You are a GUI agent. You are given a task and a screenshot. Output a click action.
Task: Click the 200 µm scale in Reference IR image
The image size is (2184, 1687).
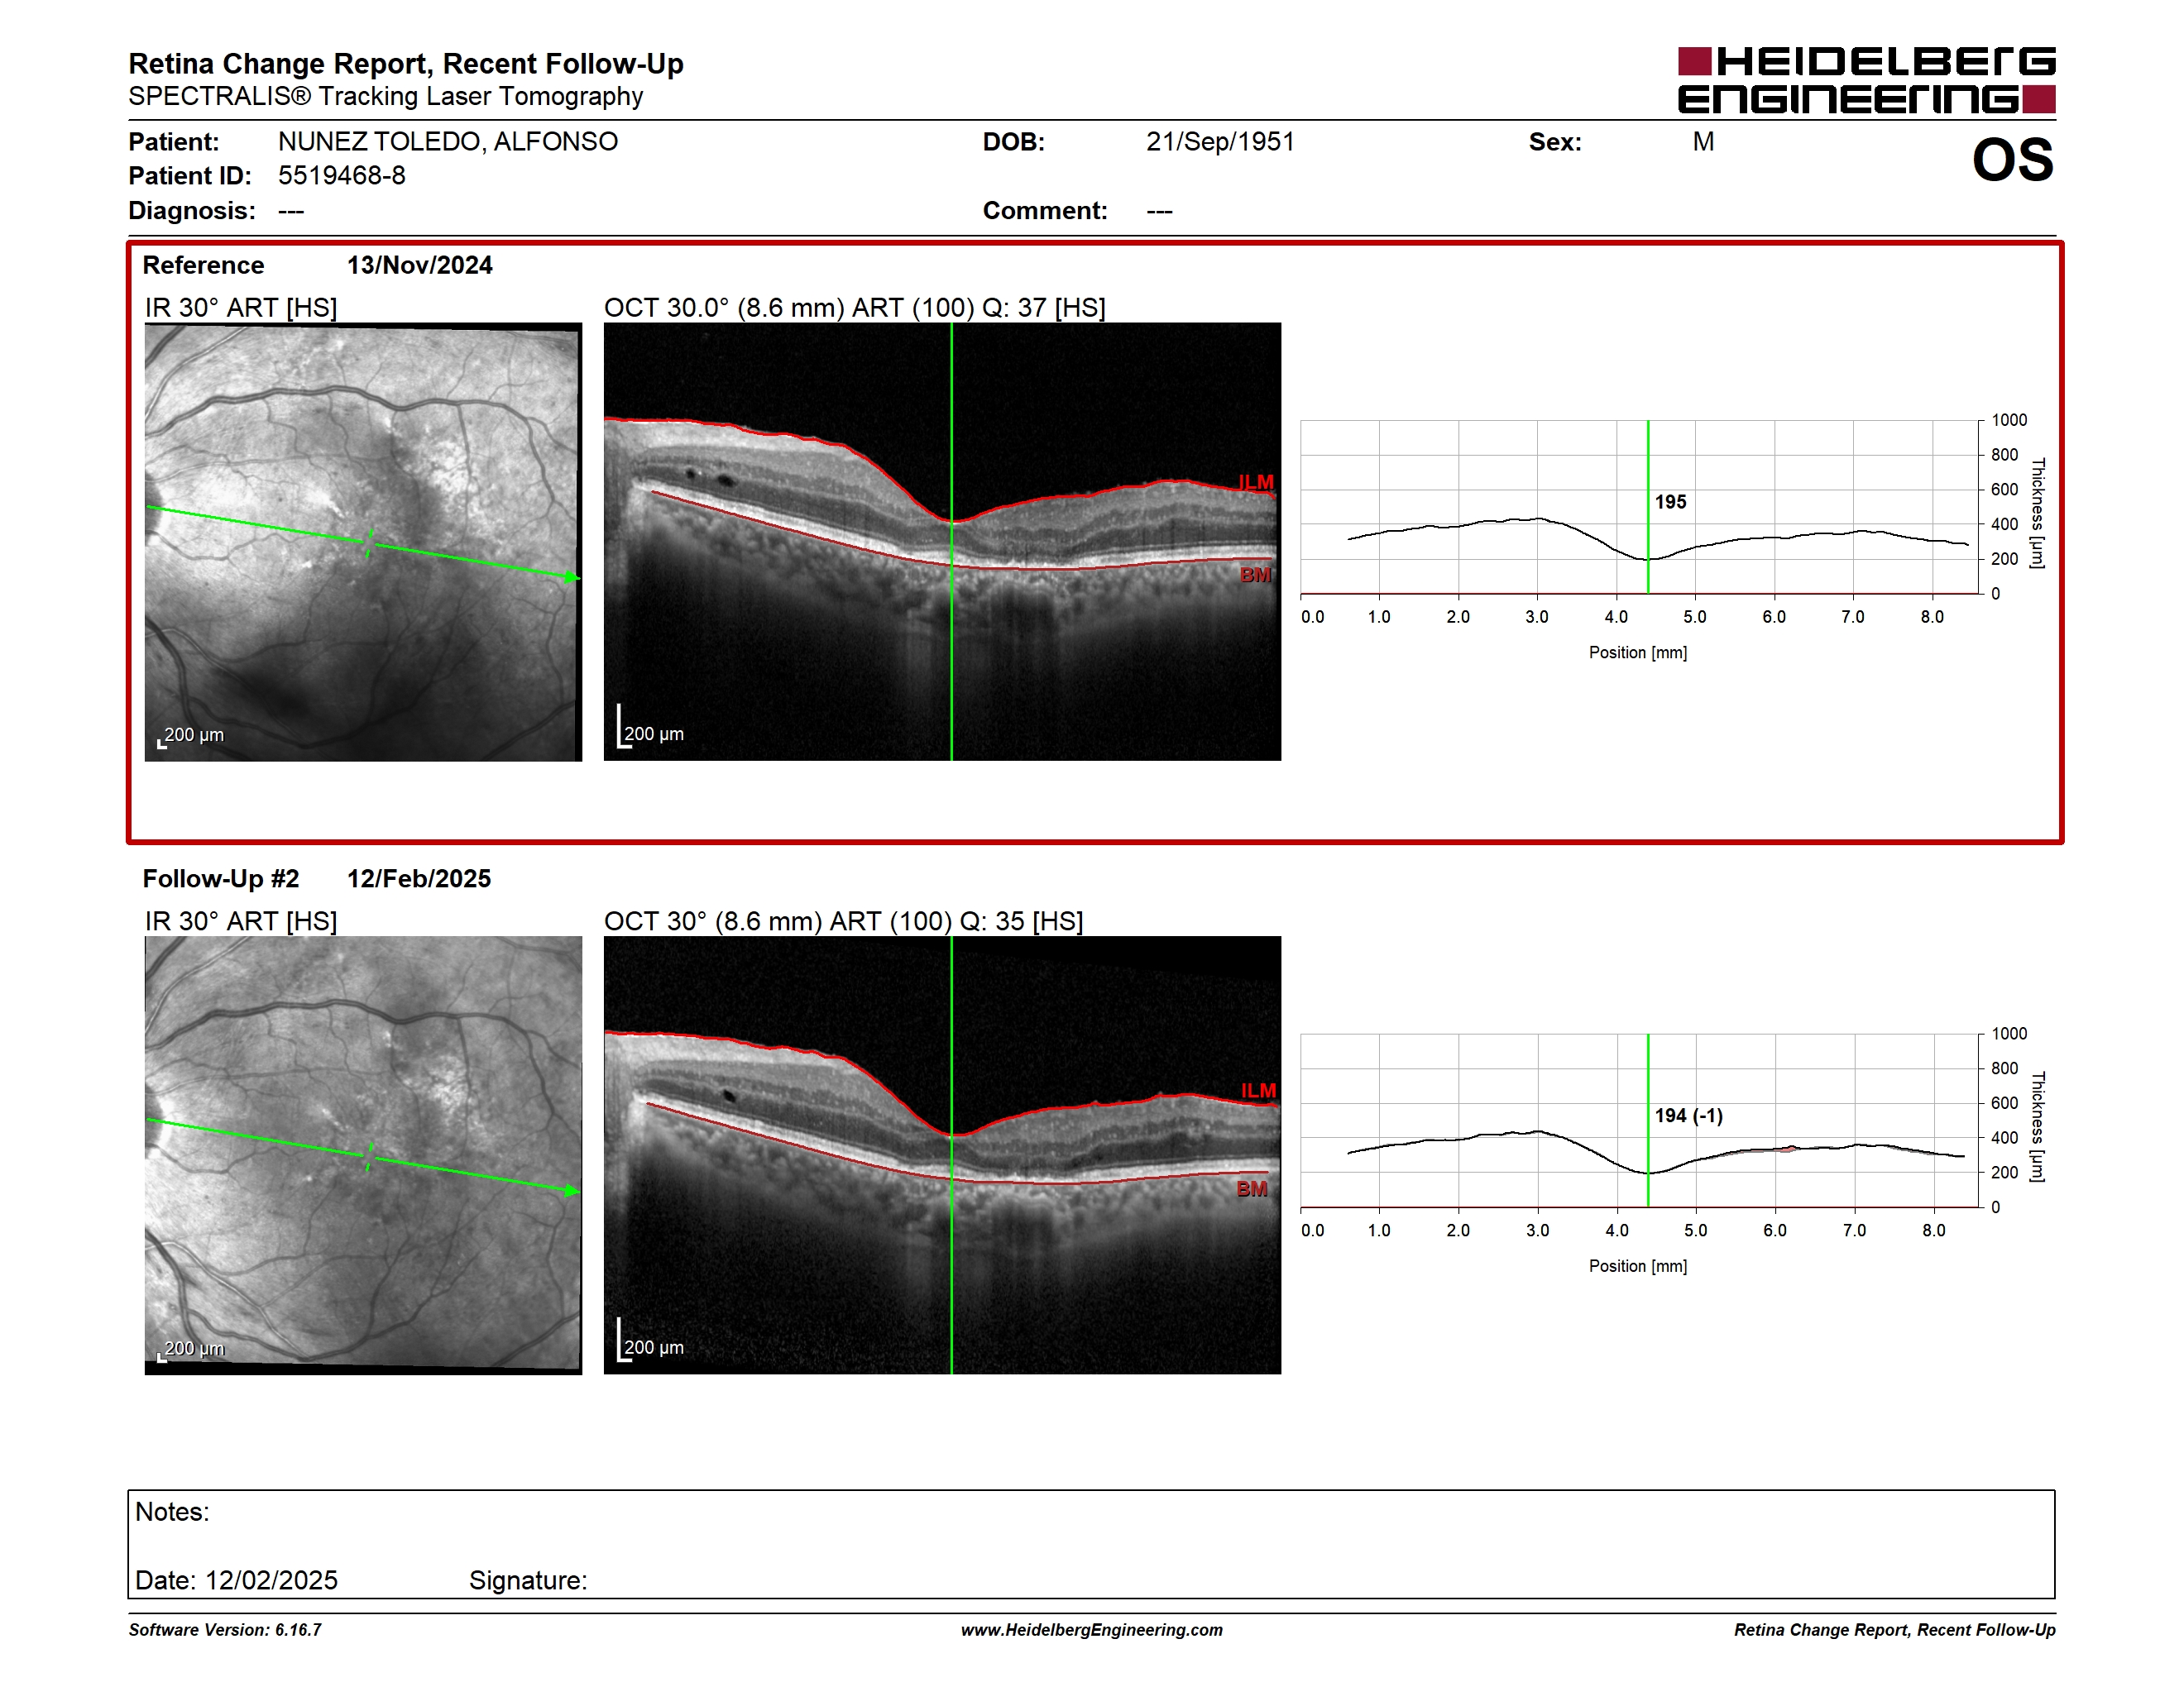pyautogui.click(x=191, y=737)
